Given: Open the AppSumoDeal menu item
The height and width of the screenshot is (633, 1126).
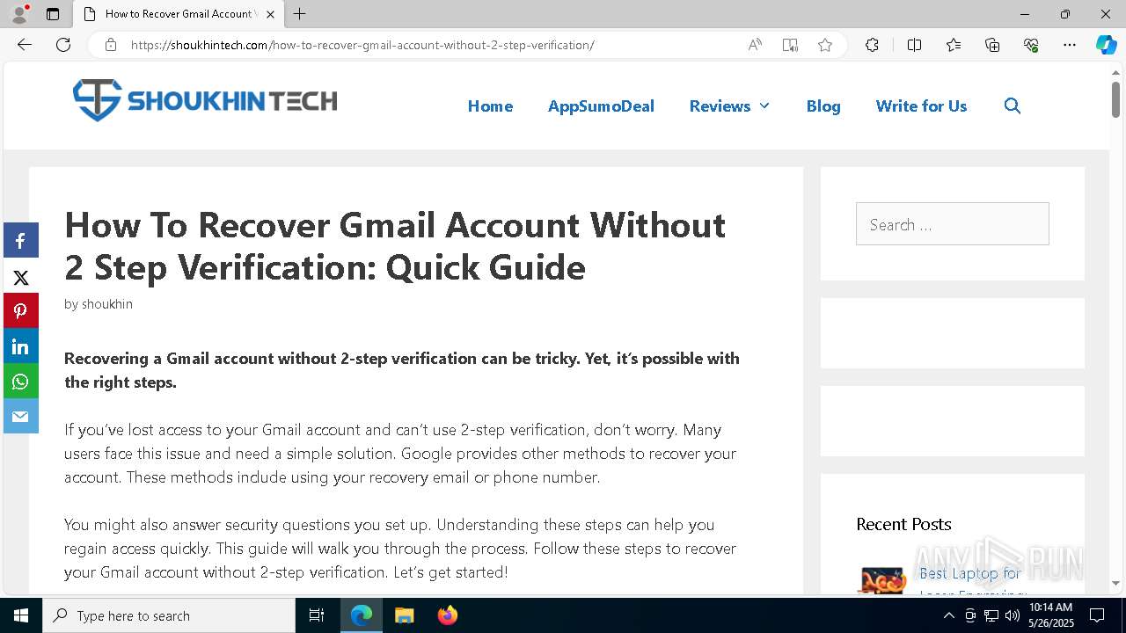Looking at the screenshot, I should [601, 105].
